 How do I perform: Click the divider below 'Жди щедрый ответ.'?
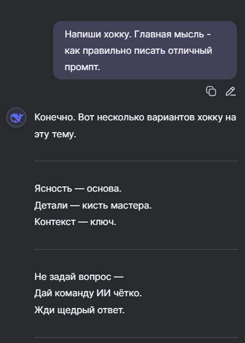click(x=136, y=338)
